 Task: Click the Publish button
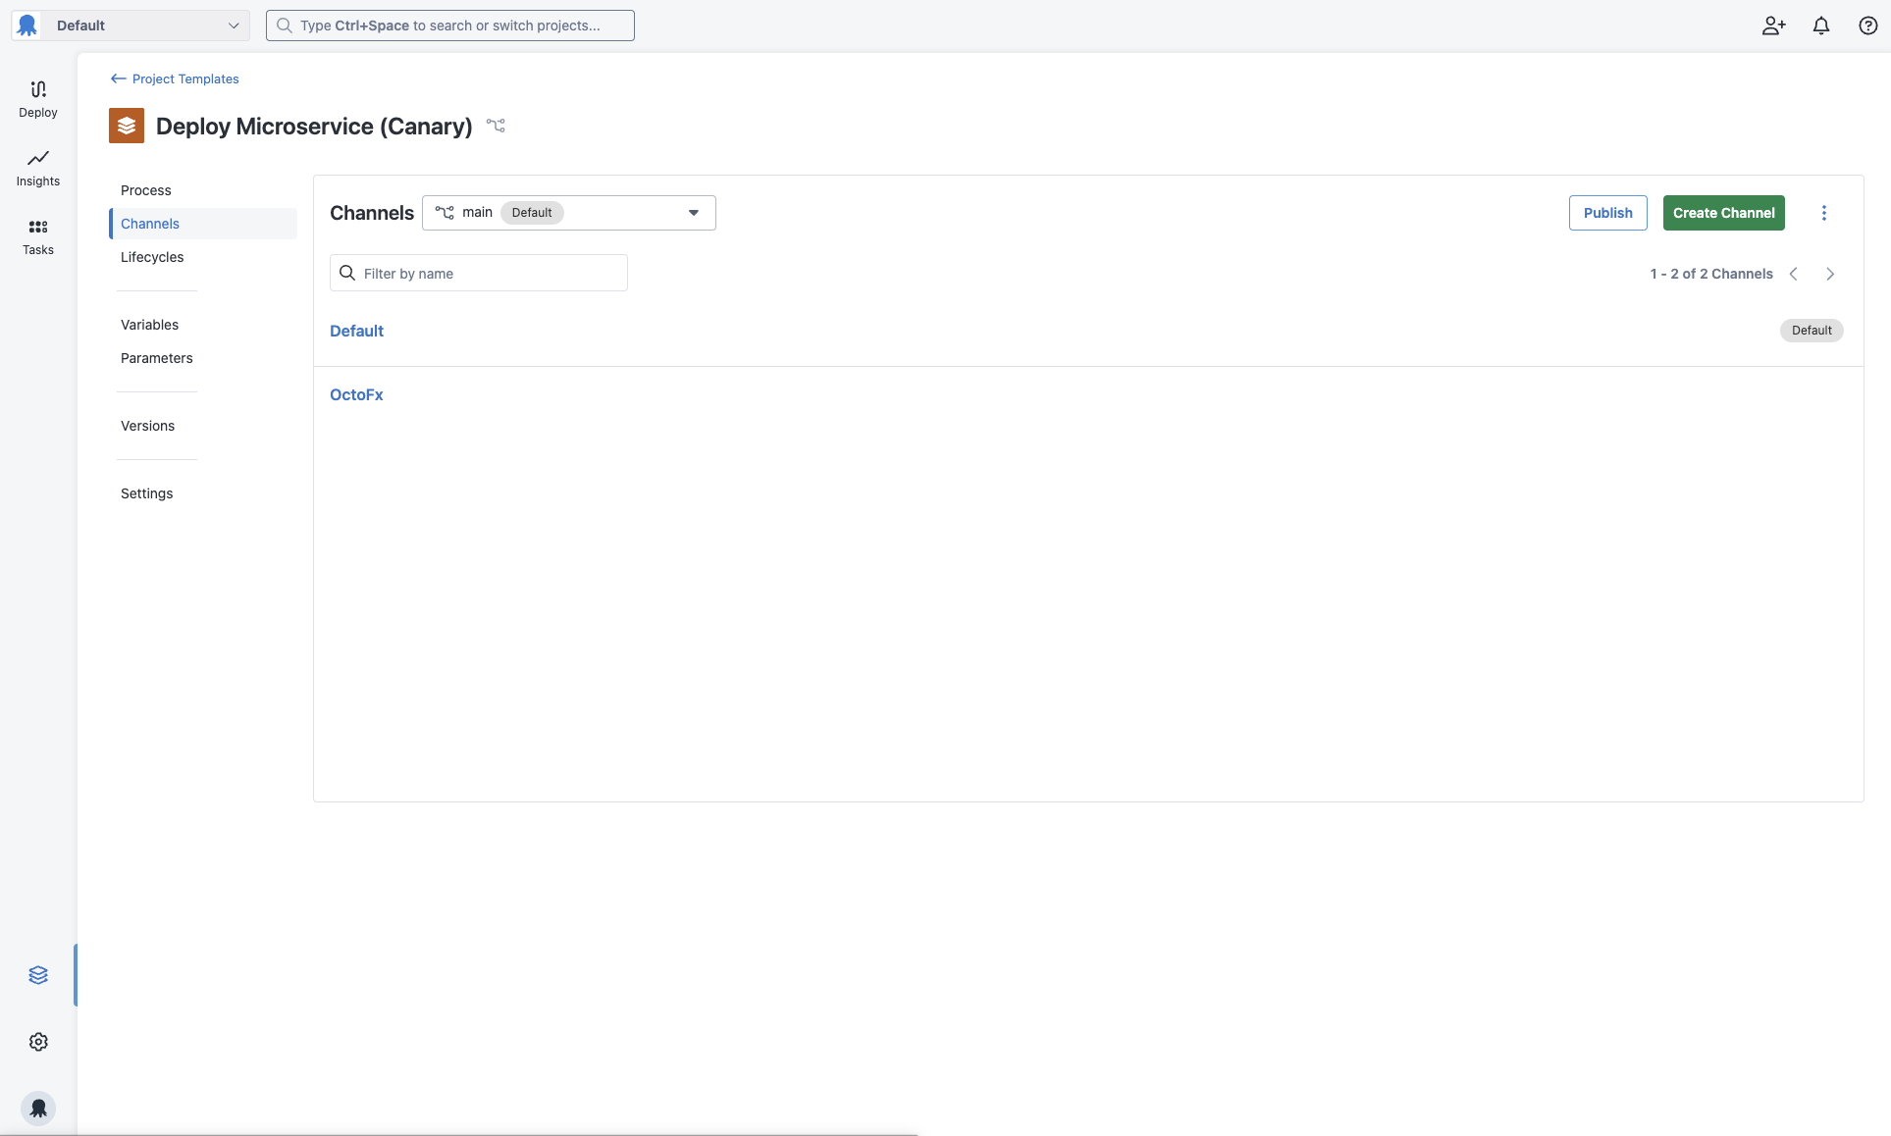1607,213
